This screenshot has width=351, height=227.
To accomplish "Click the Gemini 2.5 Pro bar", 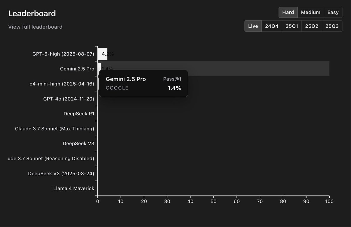I will tap(99, 69).
